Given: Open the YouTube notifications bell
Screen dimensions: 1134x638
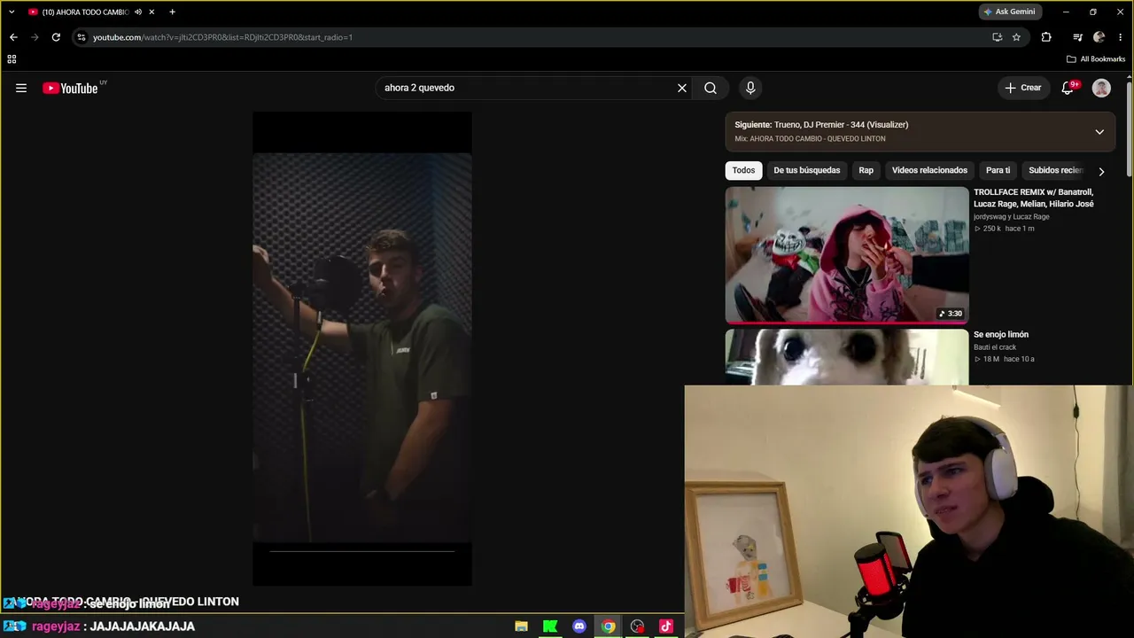Looking at the screenshot, I should pos(1068,88).
